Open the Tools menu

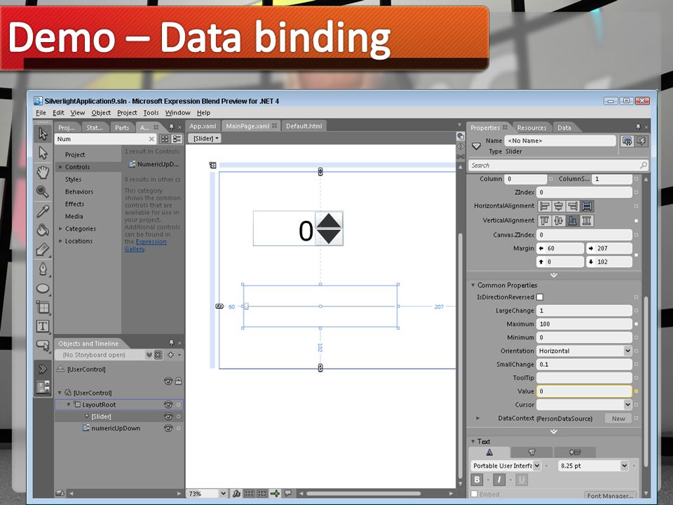pos(151,113)
